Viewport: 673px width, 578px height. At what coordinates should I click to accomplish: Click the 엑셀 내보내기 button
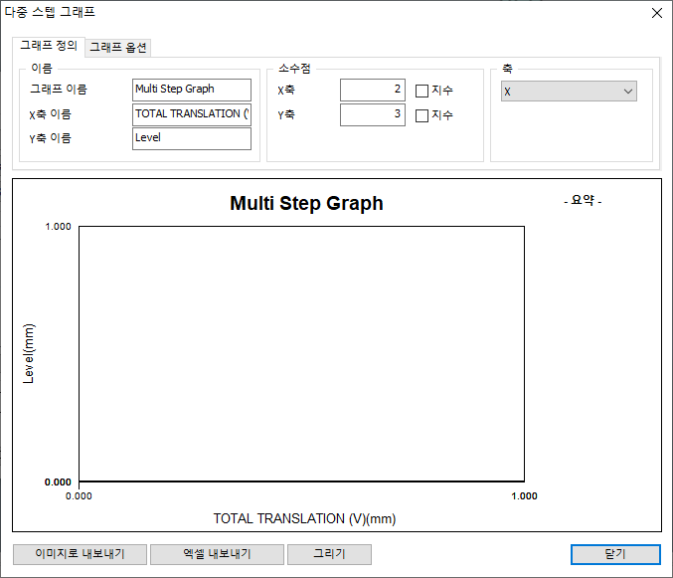[217, 554]
